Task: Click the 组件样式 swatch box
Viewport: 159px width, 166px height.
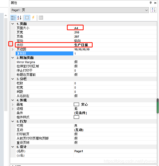Action: (76, 117)
